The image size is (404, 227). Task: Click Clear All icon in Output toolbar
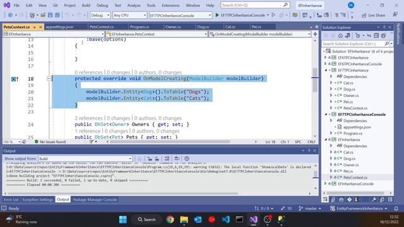tap(167, 158)
